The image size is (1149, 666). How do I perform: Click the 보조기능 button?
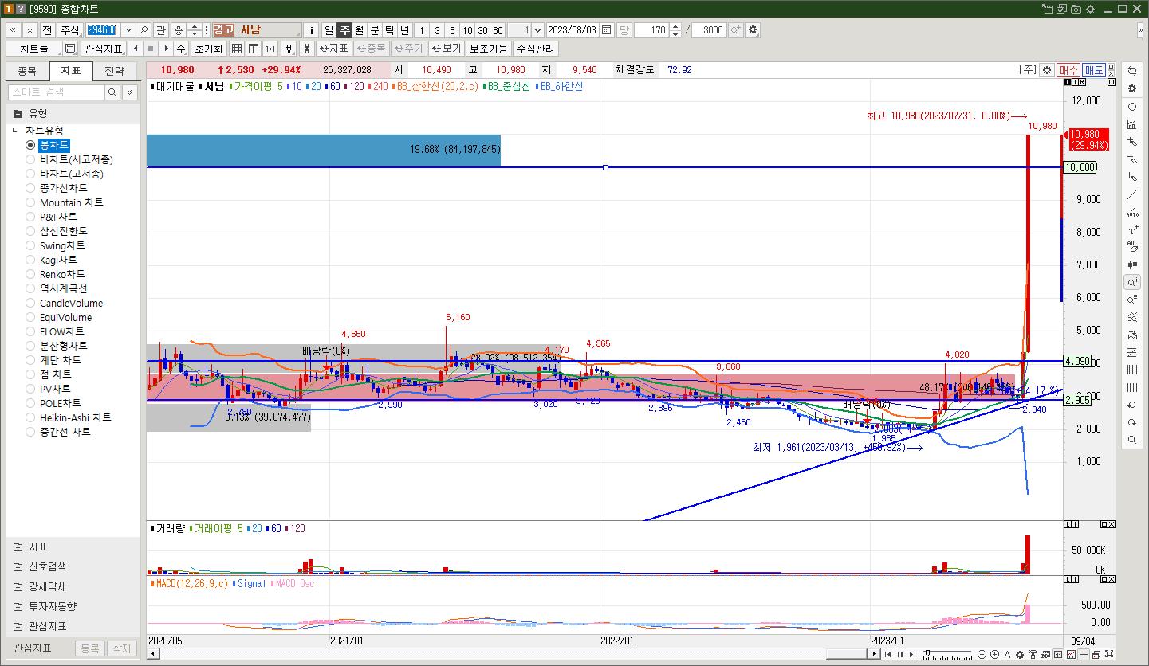[487, 49]
